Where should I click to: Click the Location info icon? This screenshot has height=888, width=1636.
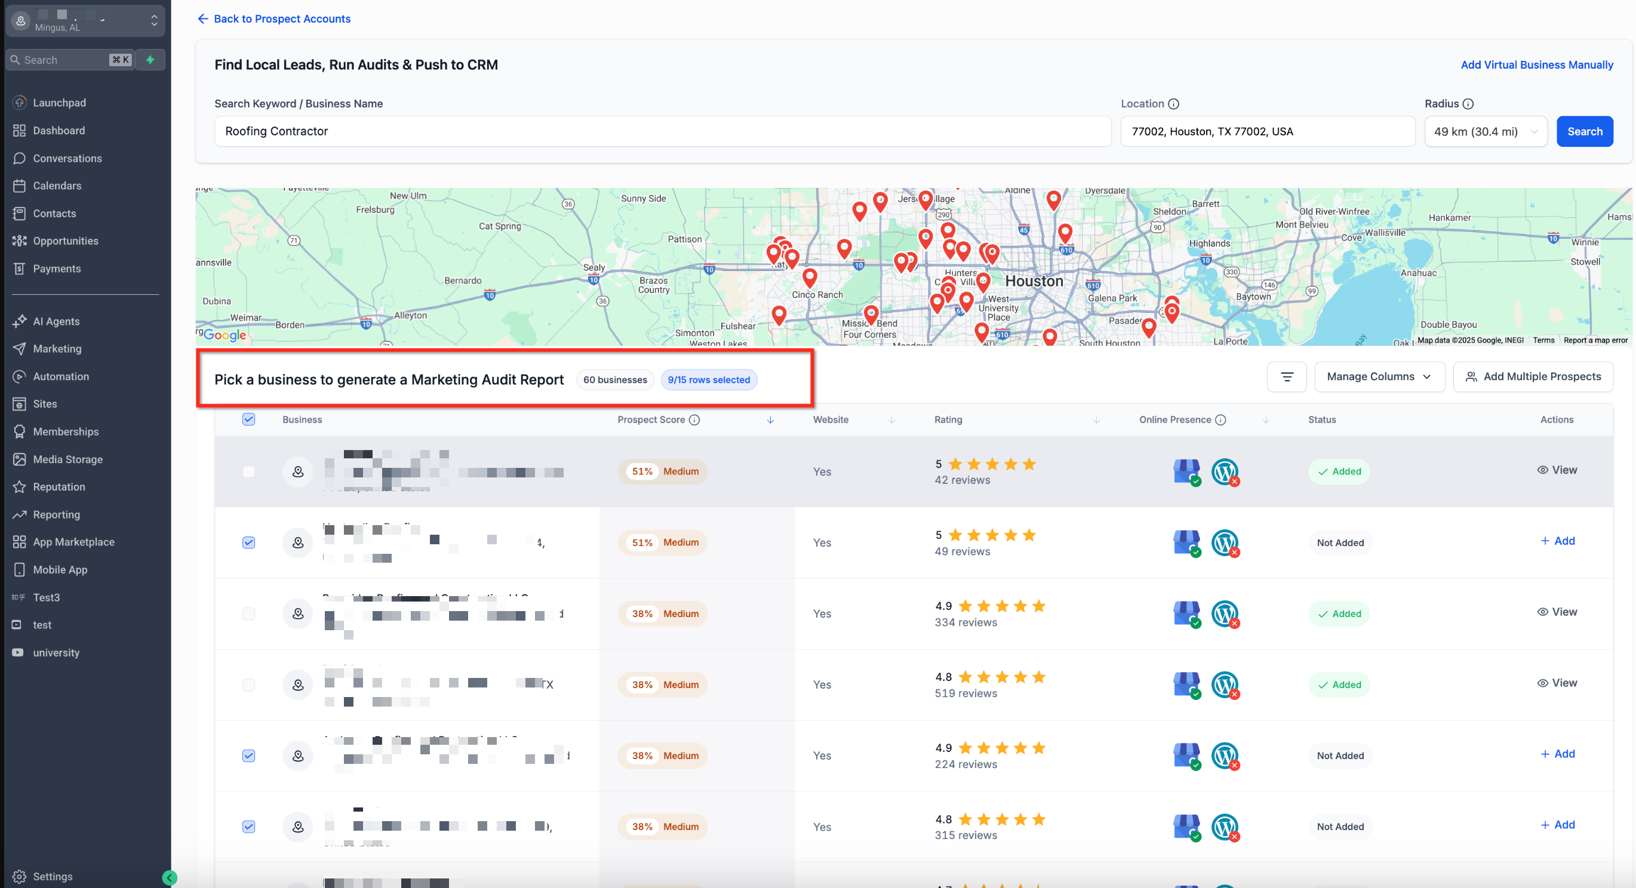[x=1174, y=104]
